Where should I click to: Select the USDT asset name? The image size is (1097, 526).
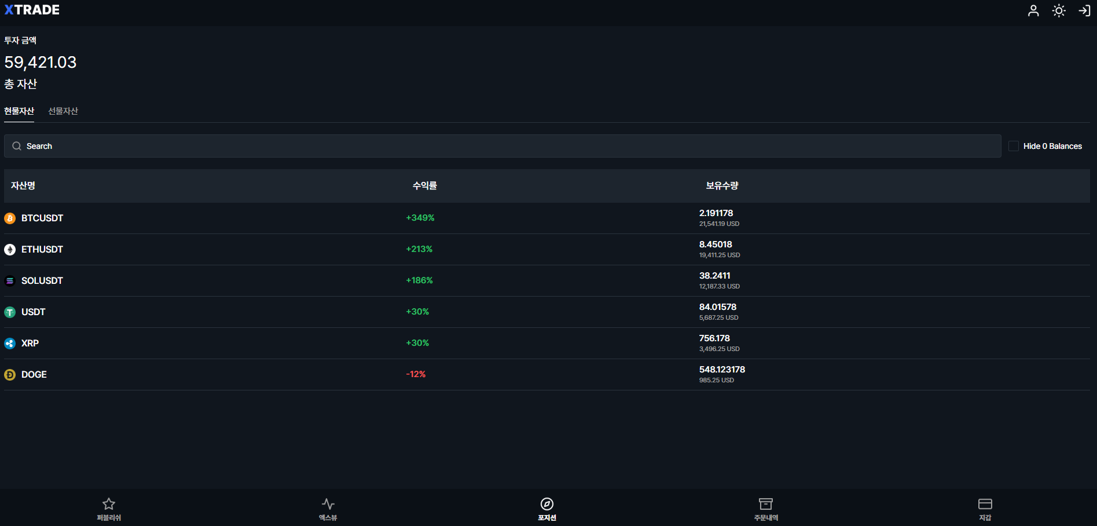click(x=33, y=312)
